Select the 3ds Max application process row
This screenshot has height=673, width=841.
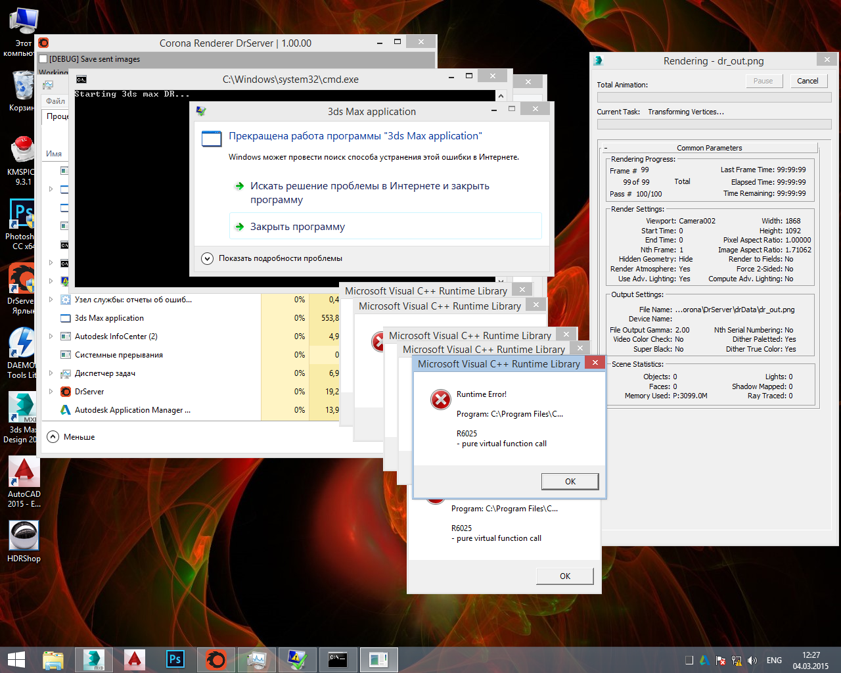(x=191, y=318)
